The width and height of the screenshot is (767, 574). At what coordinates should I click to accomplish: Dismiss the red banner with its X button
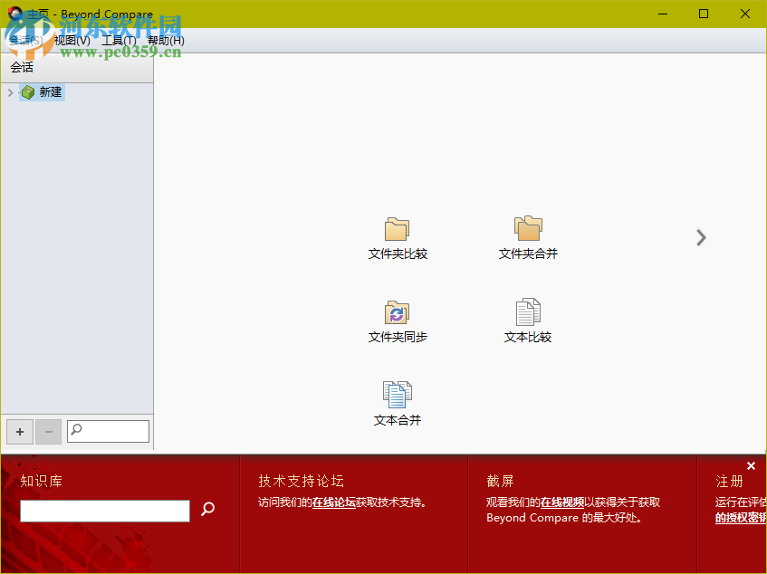point(751,465)
